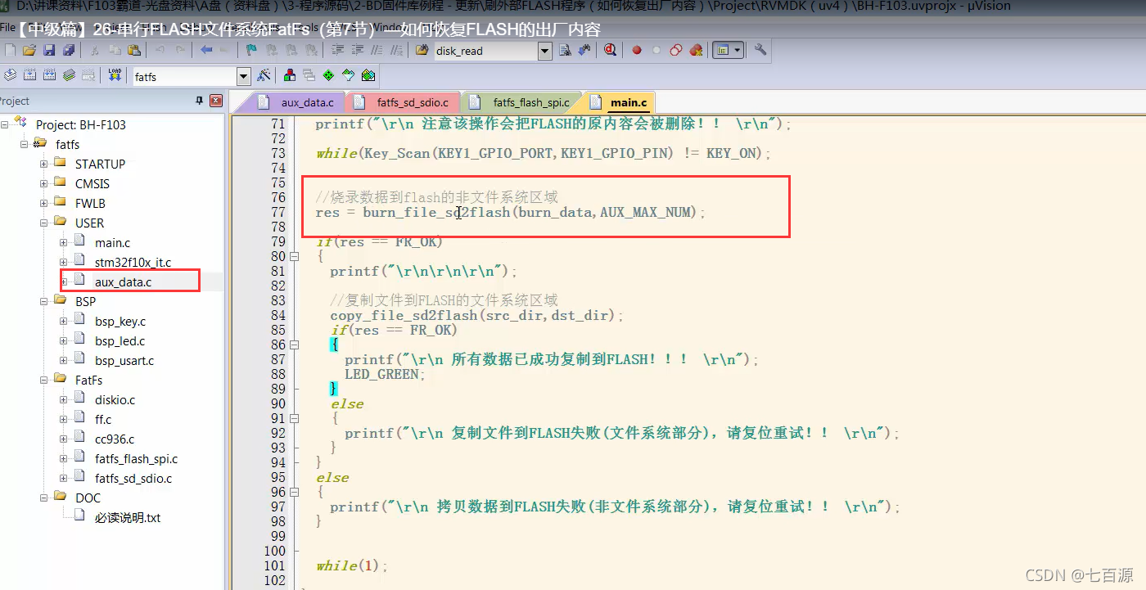Paste clipboard contents via the Paste icon
Viewport: 1146px width, 590px height.
(x=134, y=50)
